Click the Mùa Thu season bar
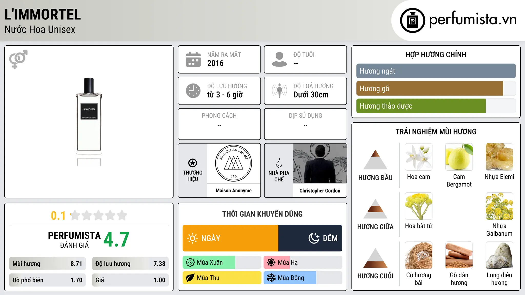This screenshot has width=525, height=295. click(x=222, y=278)
